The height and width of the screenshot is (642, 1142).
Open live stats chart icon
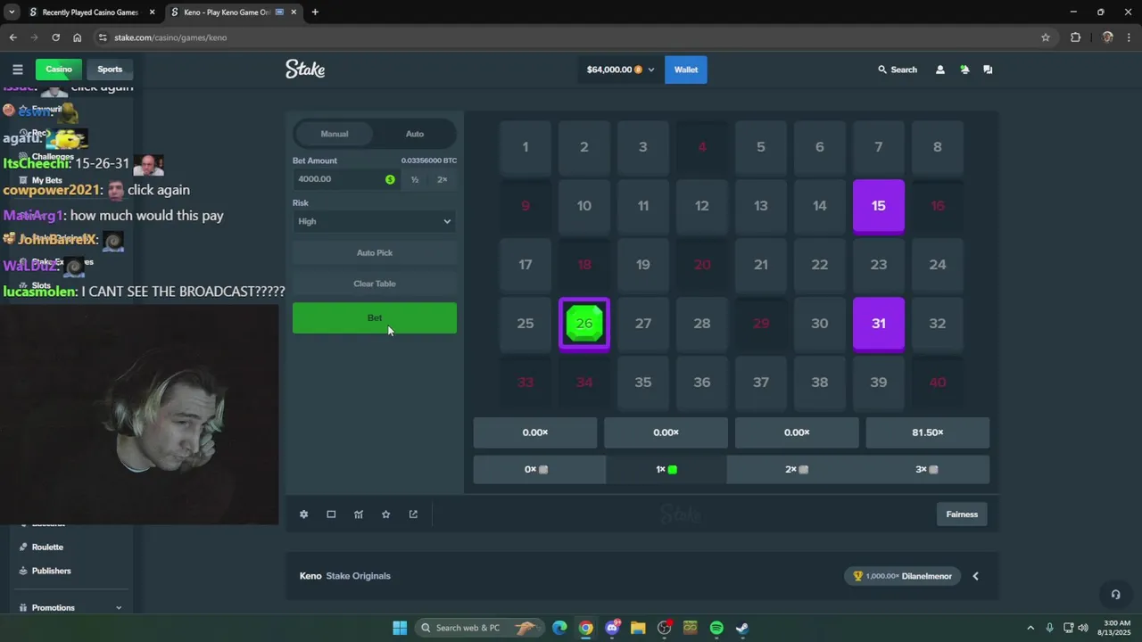[x=359, y=514]
